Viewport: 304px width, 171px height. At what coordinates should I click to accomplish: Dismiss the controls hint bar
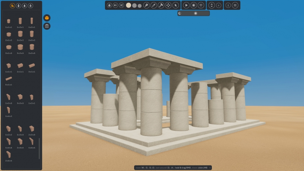click(210, 168)
